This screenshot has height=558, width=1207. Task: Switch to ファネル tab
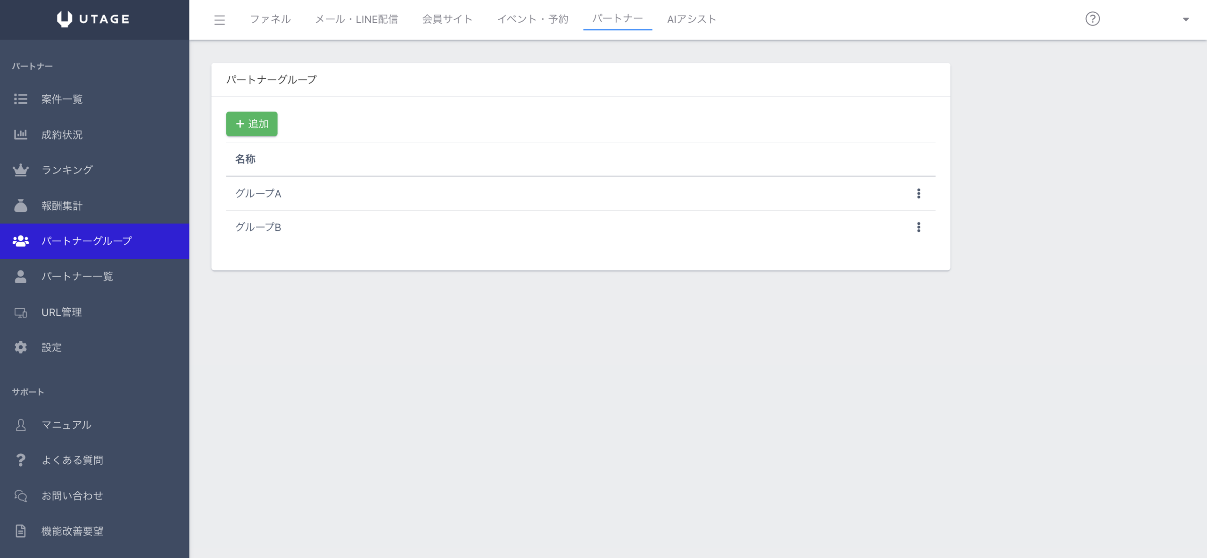point(270,19)
